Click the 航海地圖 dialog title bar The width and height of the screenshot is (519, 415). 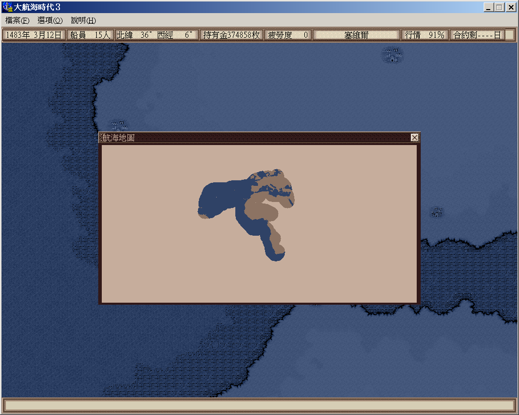[x=252, y=137]
